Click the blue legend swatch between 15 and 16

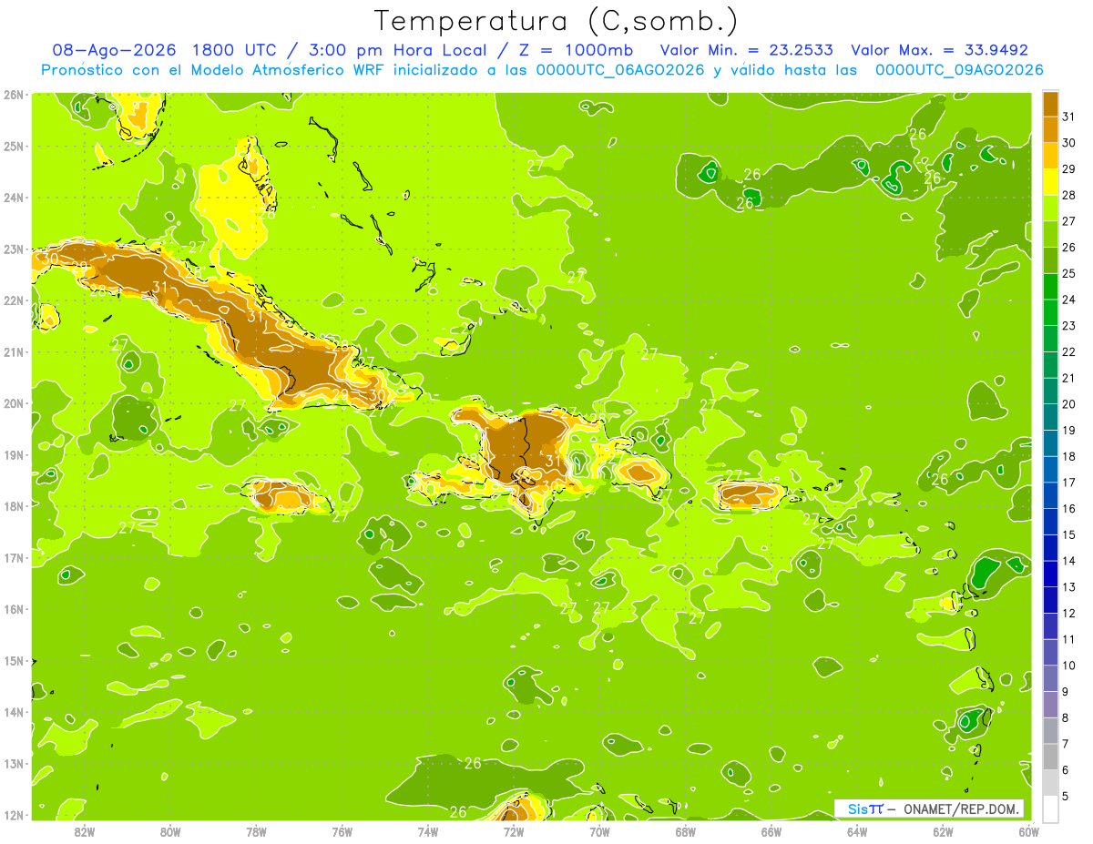click(1050, 521)
